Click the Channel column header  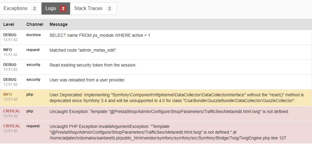35,24
